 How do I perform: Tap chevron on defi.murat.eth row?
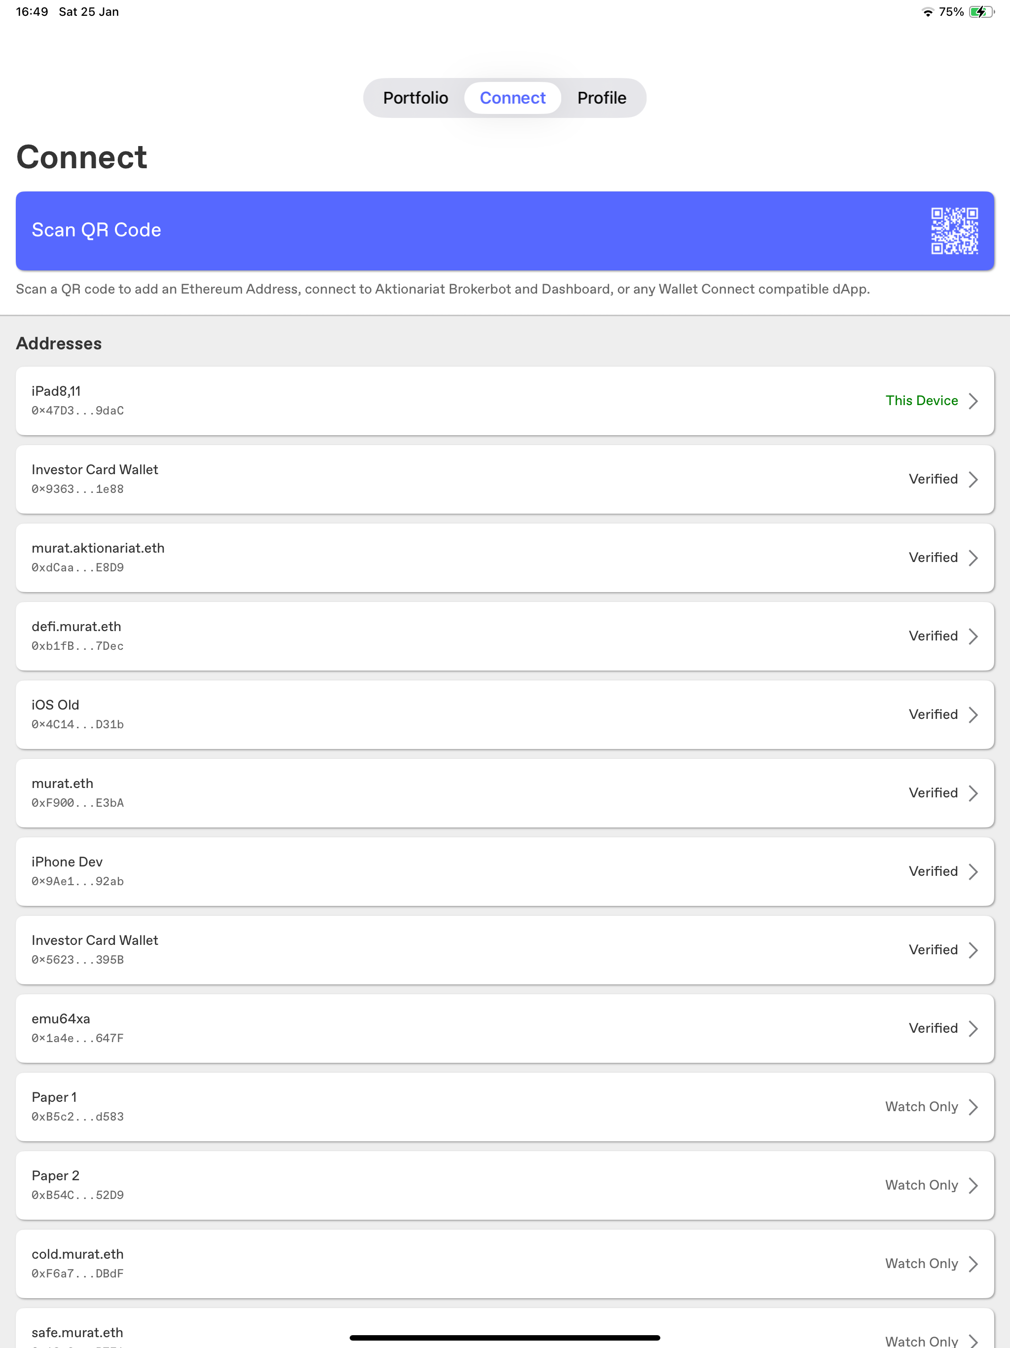pos(973,636)
